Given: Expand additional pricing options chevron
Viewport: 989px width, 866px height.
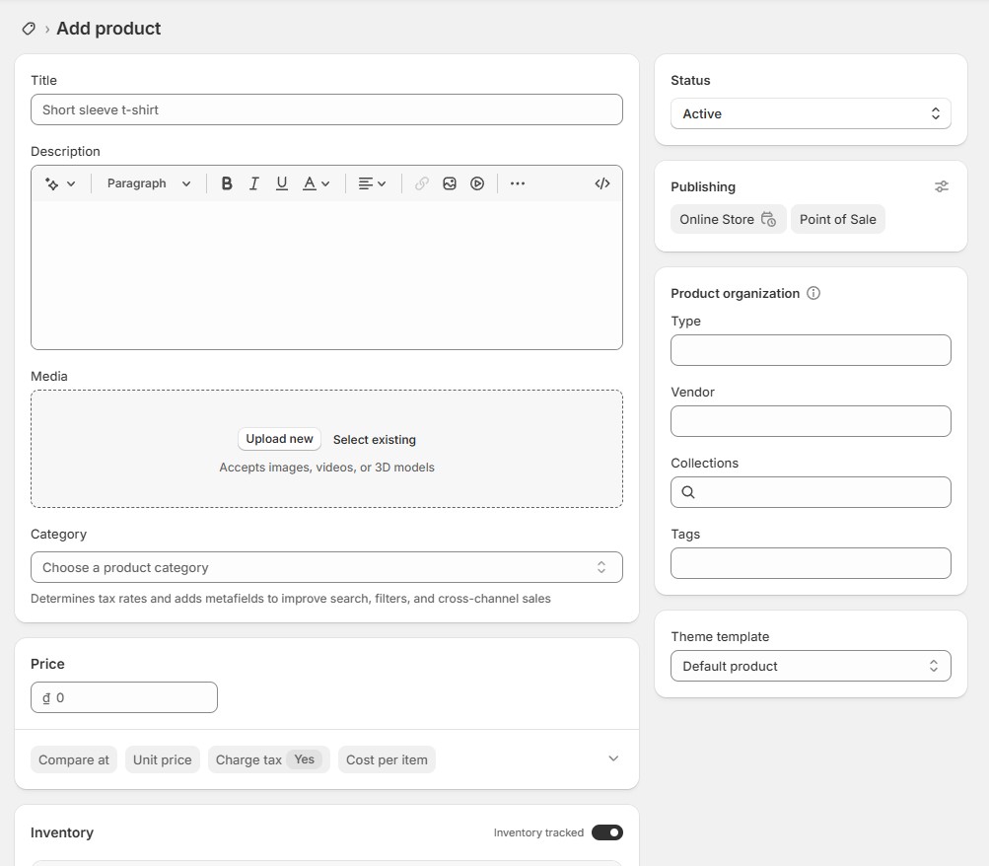Looking at the screenshot, I should coord(613,758).
